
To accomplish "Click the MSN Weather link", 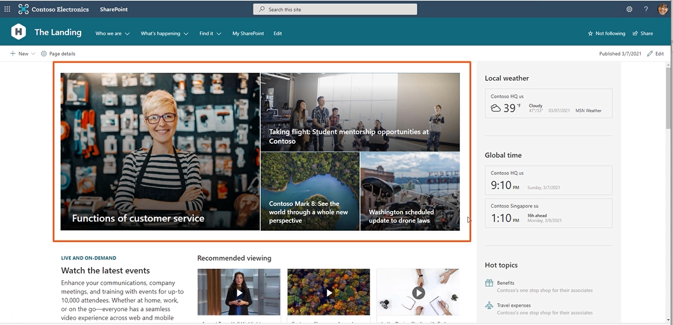I will coord(588,110).
